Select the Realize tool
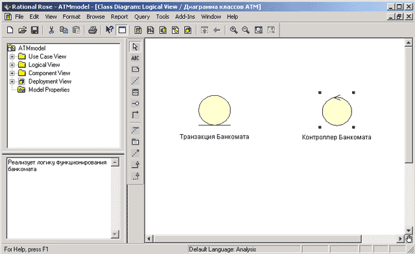The height and width of the screenshot is (254, 415). coord(136,176)
